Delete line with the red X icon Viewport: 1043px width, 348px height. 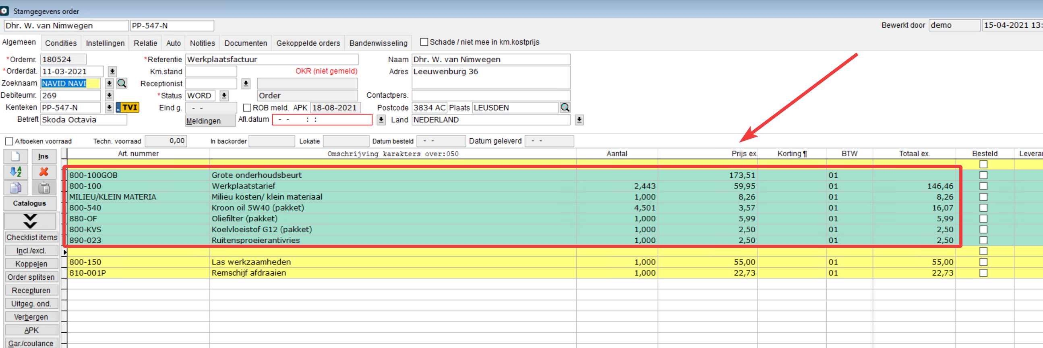[x=43, y=172]
